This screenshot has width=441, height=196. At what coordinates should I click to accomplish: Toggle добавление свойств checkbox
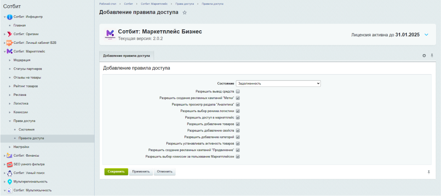(238, 130)
